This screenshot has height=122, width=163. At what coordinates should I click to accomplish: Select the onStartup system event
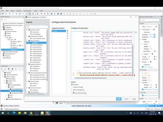(x=35, y=32)
